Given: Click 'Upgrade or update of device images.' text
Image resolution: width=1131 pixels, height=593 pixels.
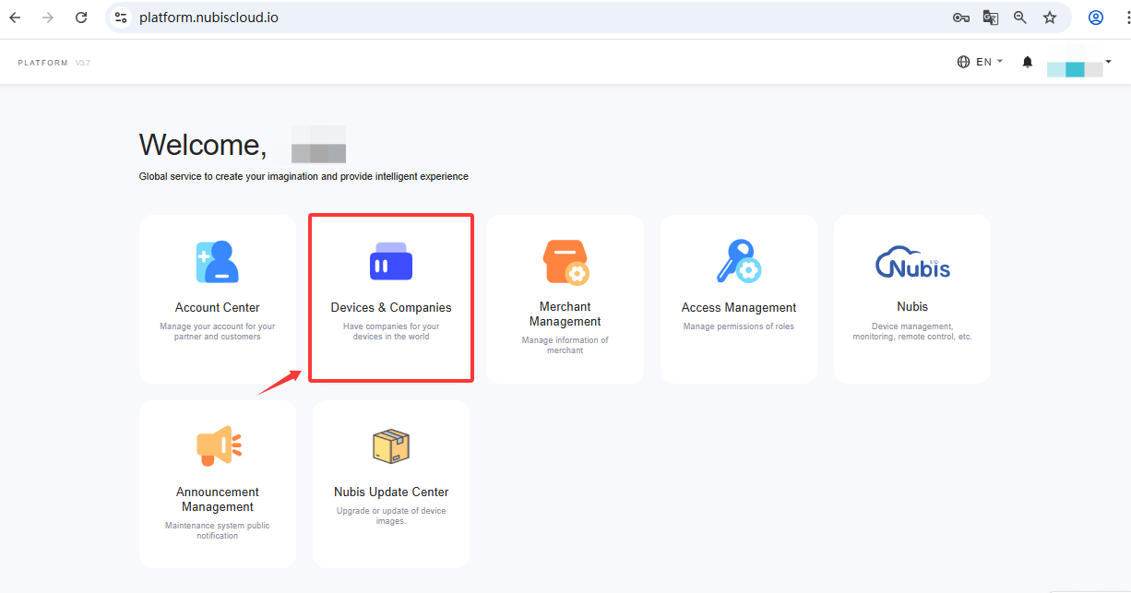Looking at the screenshot, I should coord(391,516).
